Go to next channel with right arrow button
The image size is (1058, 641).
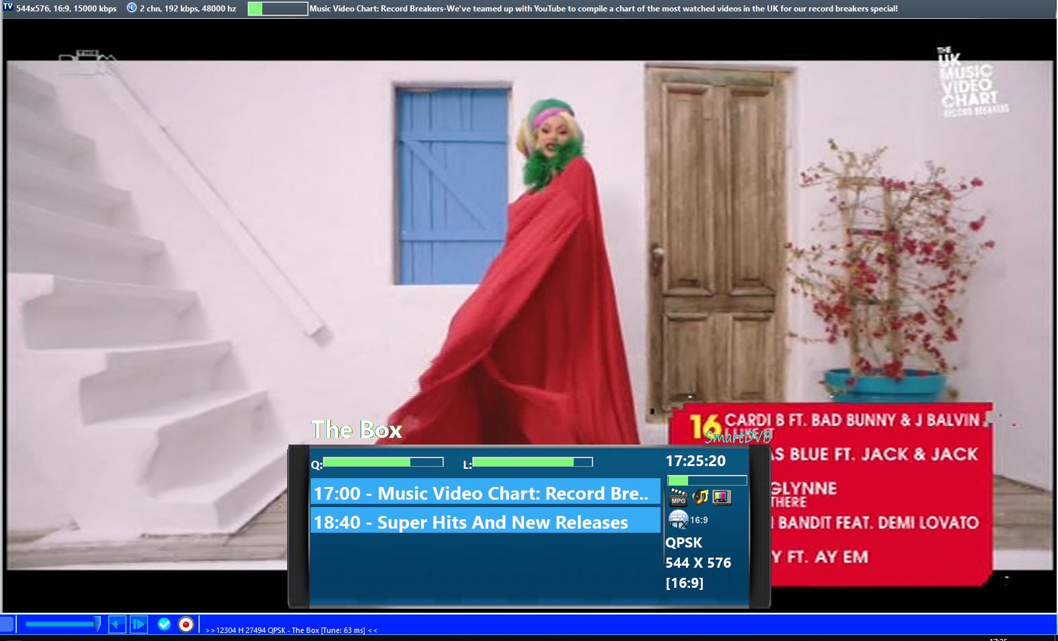pos(139,624)
